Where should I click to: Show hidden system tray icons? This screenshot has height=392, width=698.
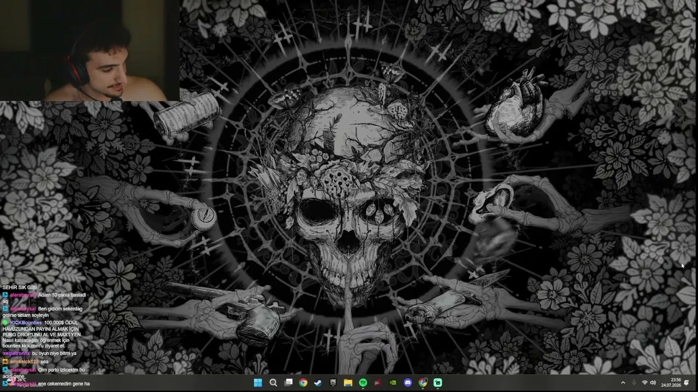(623, 383)
